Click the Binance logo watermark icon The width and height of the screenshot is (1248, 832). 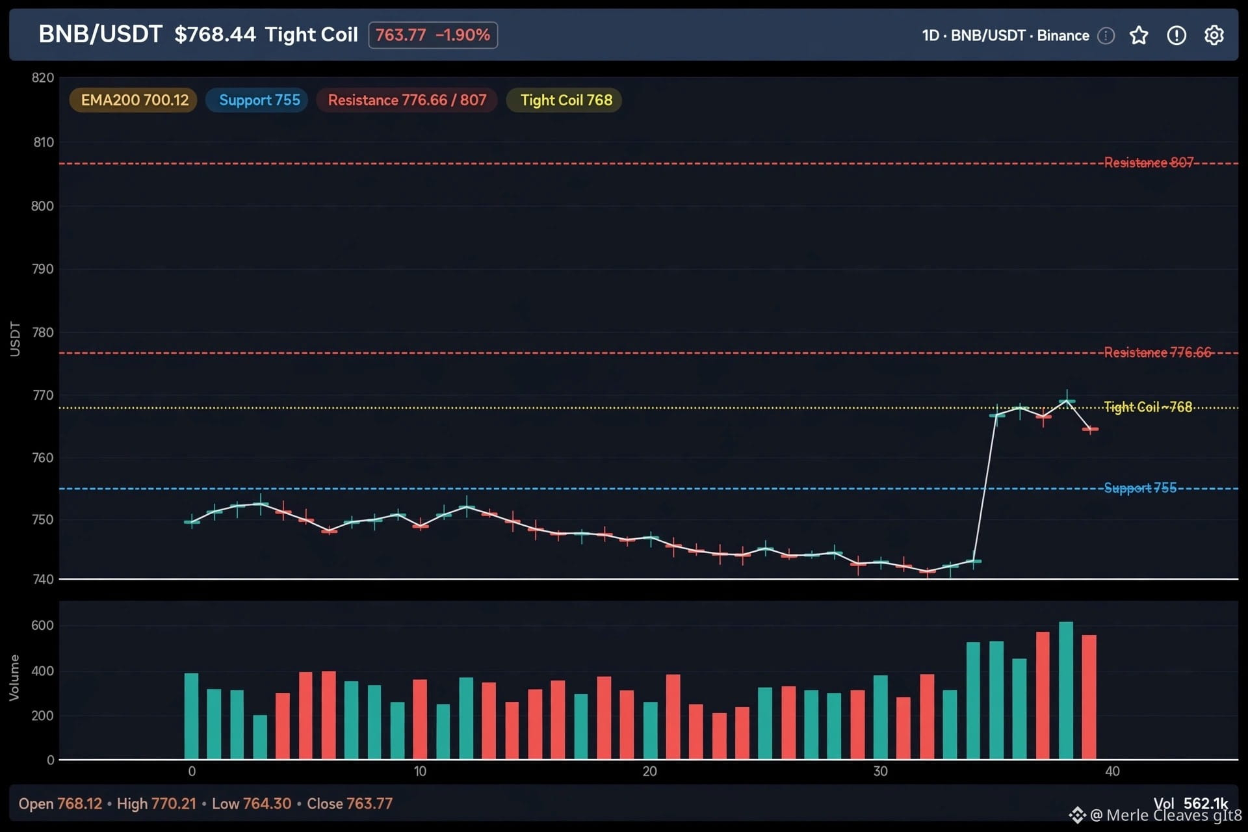point(1077,814)
